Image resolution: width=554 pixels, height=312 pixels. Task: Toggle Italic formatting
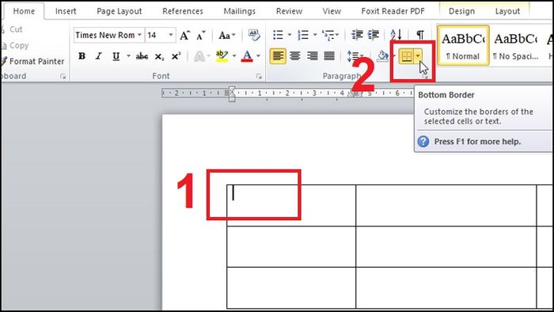pyautogui.click(x=99, y=56)
